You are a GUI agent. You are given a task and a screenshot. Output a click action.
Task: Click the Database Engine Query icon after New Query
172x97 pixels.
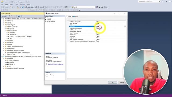coord(36,7)
